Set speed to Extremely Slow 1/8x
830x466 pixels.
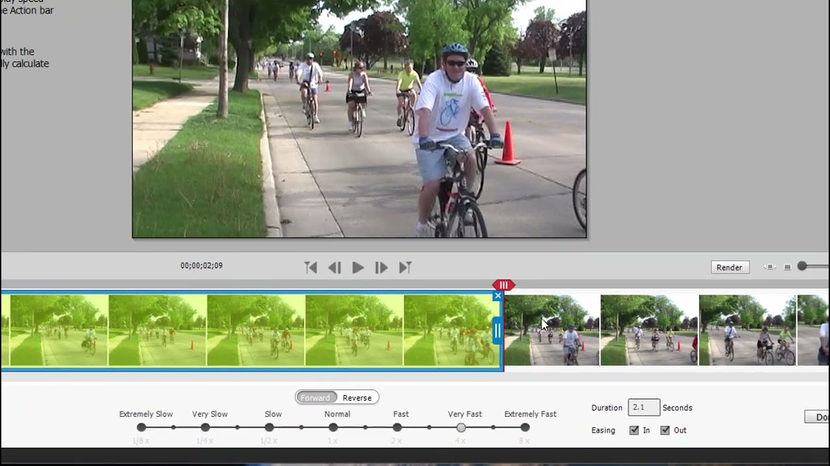[141, 427]
